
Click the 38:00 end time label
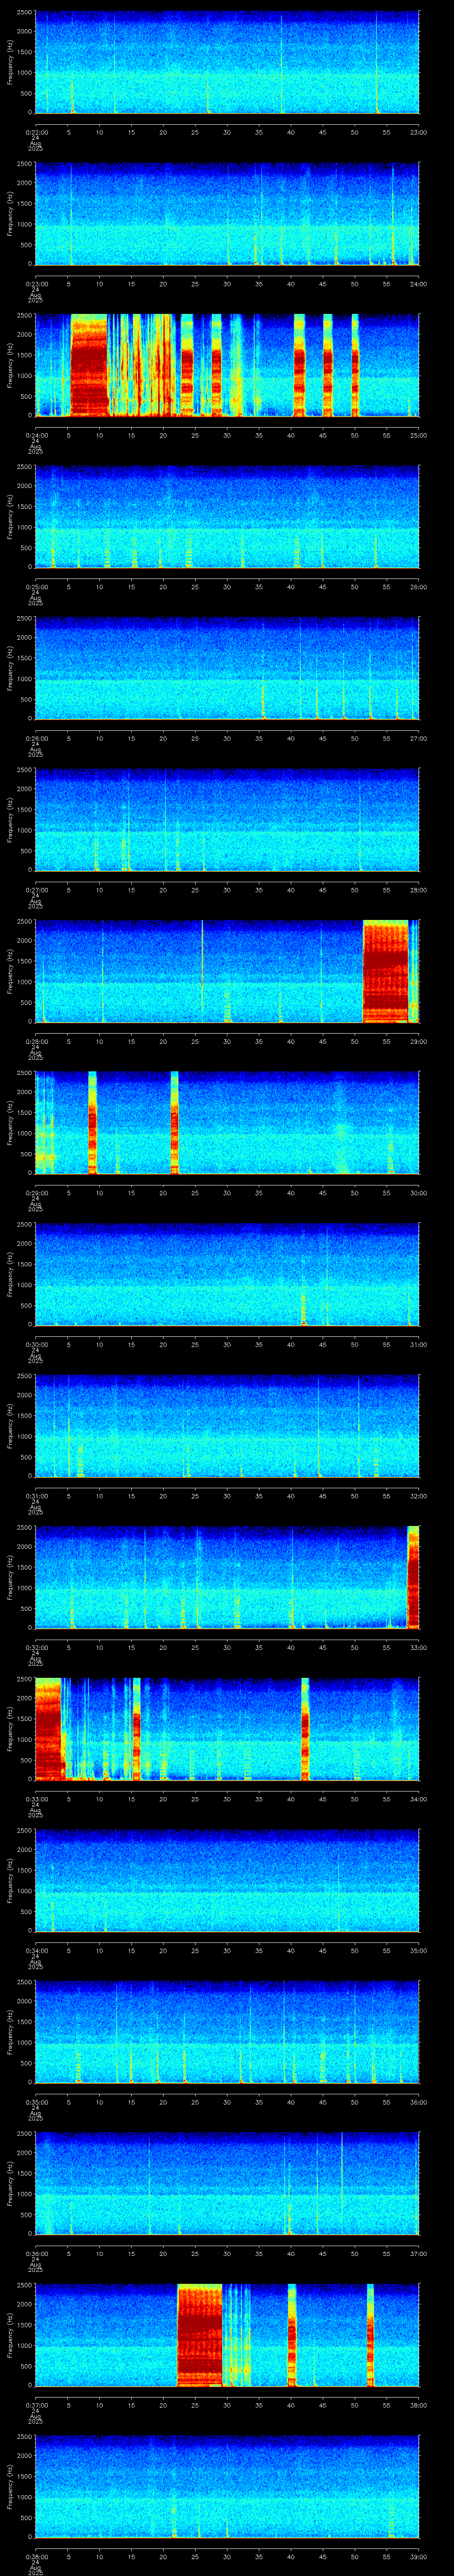419,2405
